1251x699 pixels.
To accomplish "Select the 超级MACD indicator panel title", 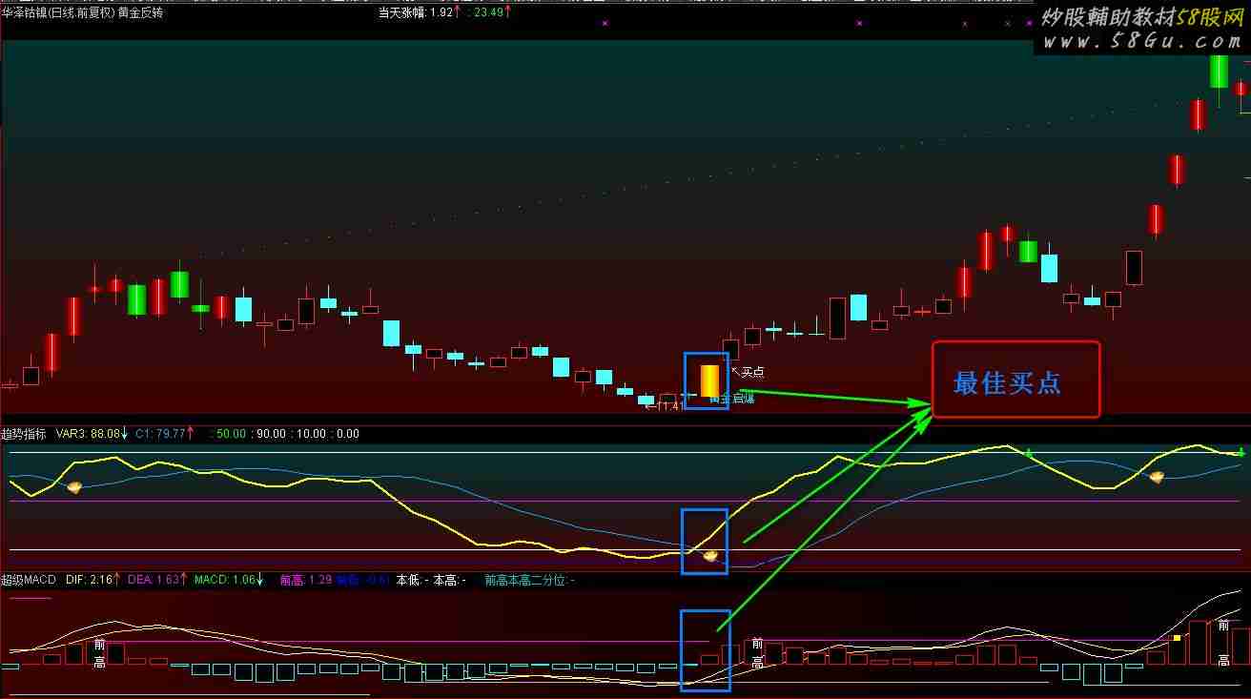I will click(29, 580).
